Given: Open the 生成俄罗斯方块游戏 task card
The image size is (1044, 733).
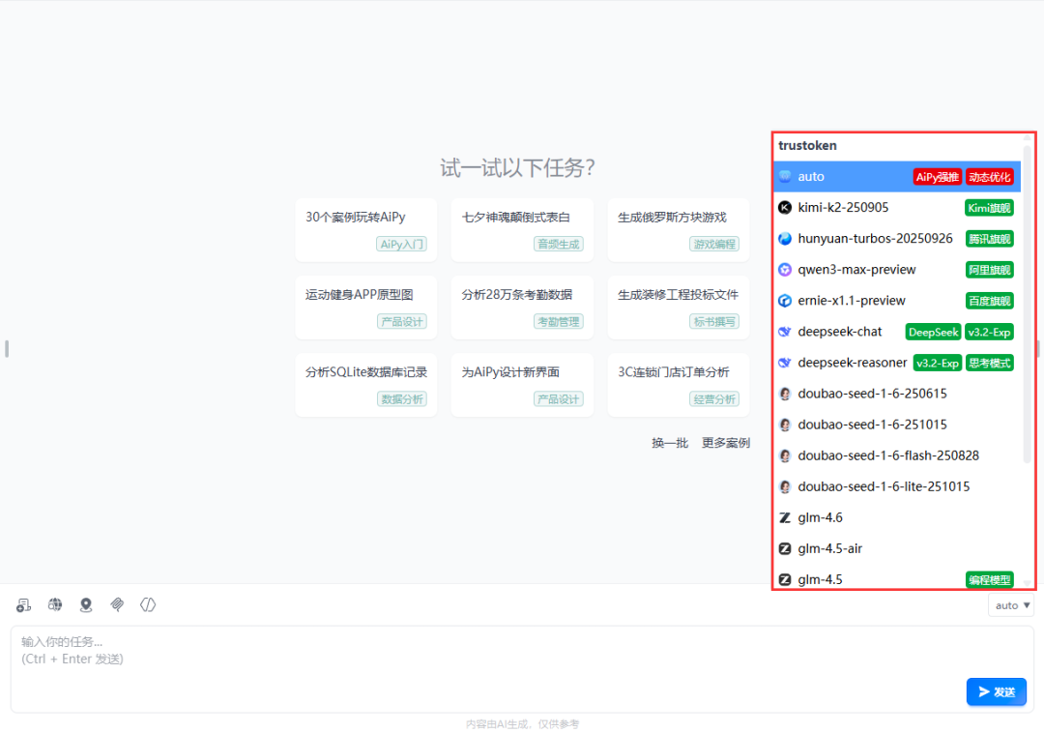Looking at the screenshot, I should [679, 230].
